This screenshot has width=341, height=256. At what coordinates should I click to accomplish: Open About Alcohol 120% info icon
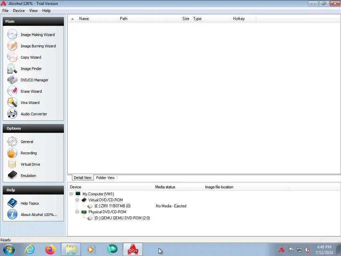tap(12, 214)
